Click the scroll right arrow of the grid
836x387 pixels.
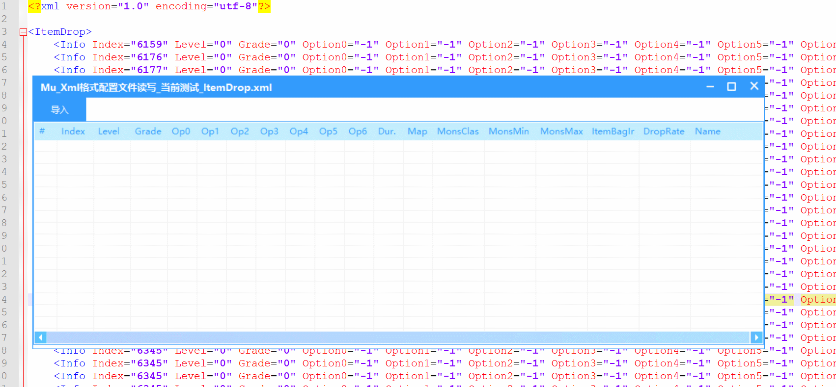point(756,337)
